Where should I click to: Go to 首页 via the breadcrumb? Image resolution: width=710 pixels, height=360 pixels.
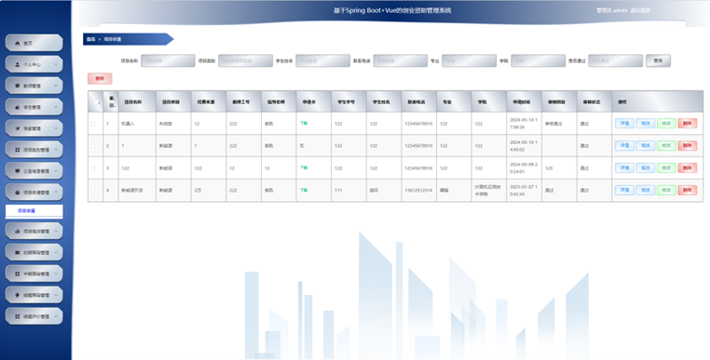click(90, 39)
